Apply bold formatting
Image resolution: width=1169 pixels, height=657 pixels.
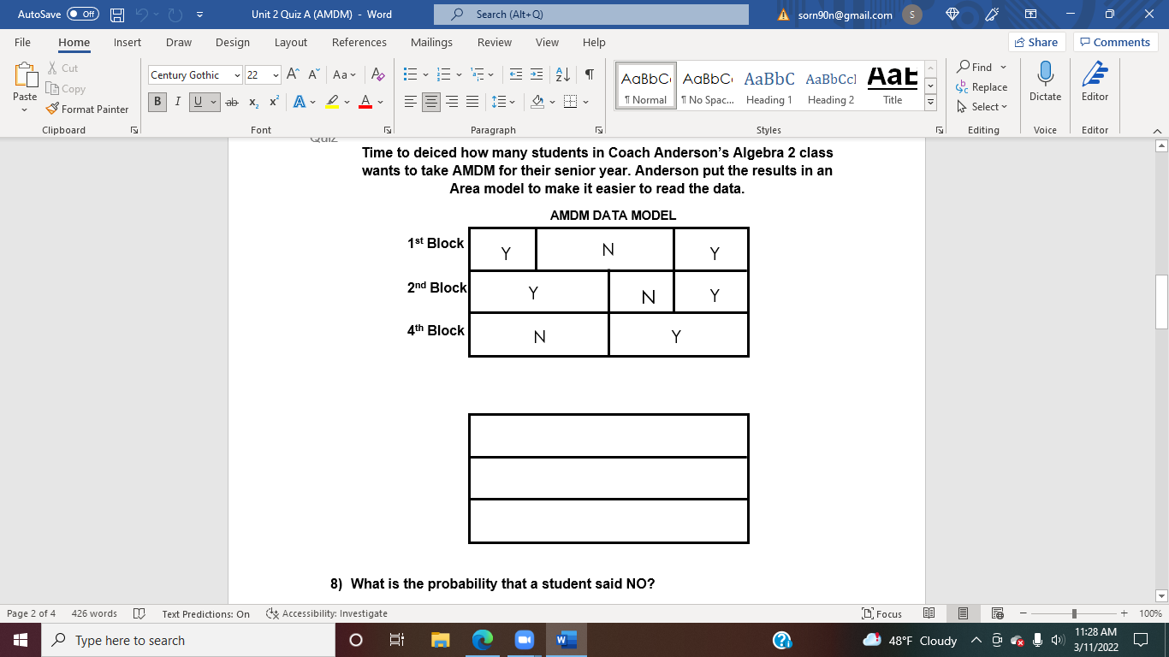157,102
